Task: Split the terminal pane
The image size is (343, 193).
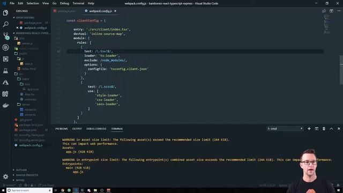Action: [316, 129]
